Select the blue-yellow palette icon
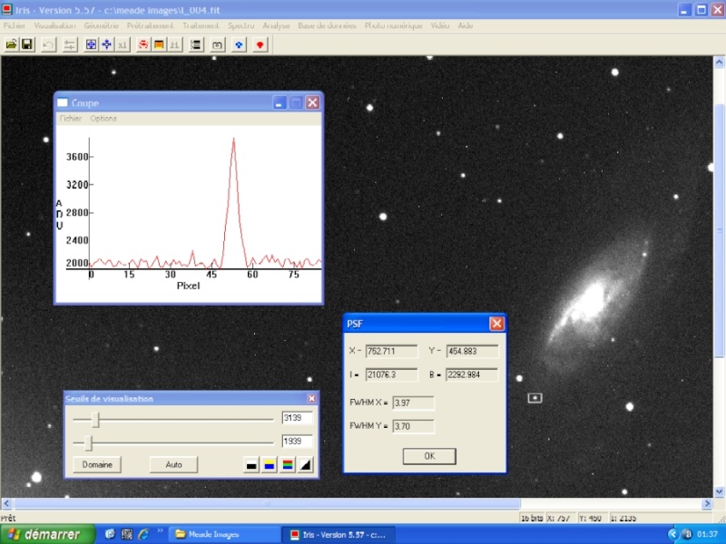726x544 pixels. (270, 465)
